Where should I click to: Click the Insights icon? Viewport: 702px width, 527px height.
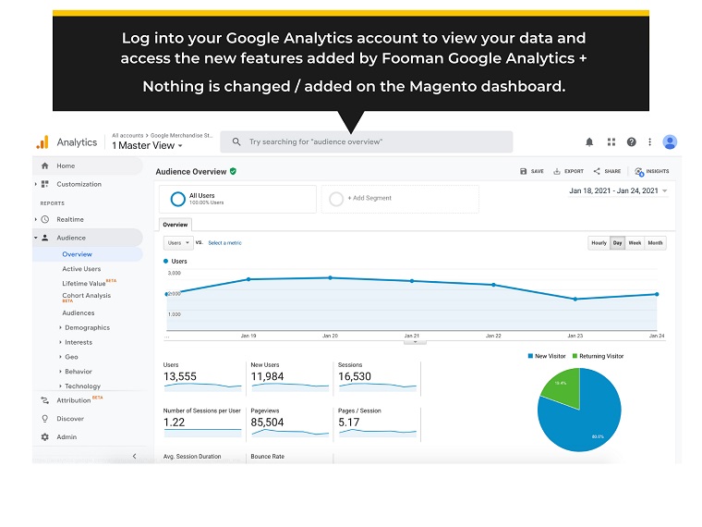(639, 171)
